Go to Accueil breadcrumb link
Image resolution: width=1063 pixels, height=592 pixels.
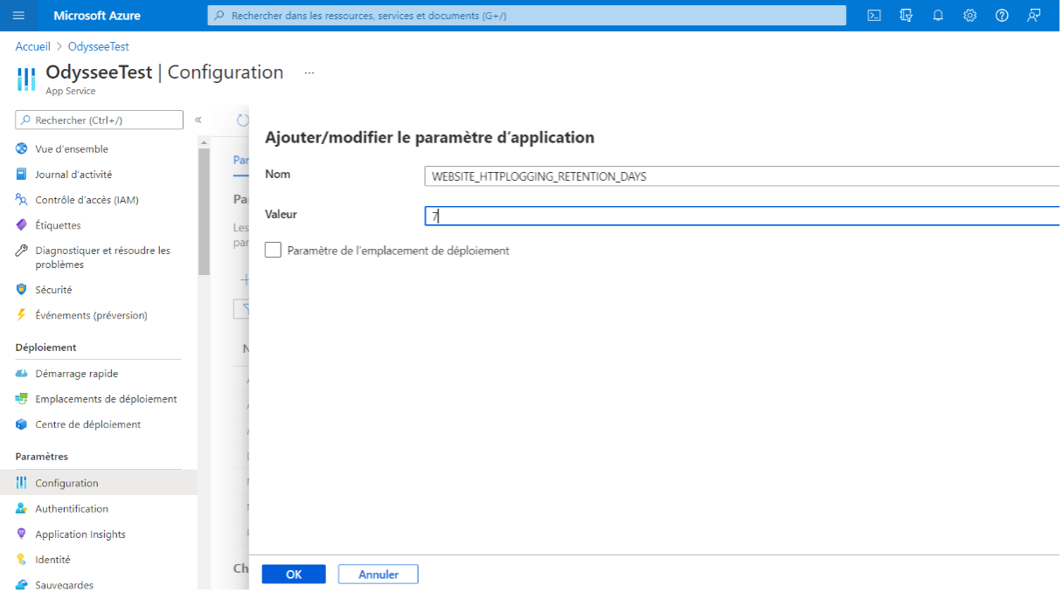33,46
